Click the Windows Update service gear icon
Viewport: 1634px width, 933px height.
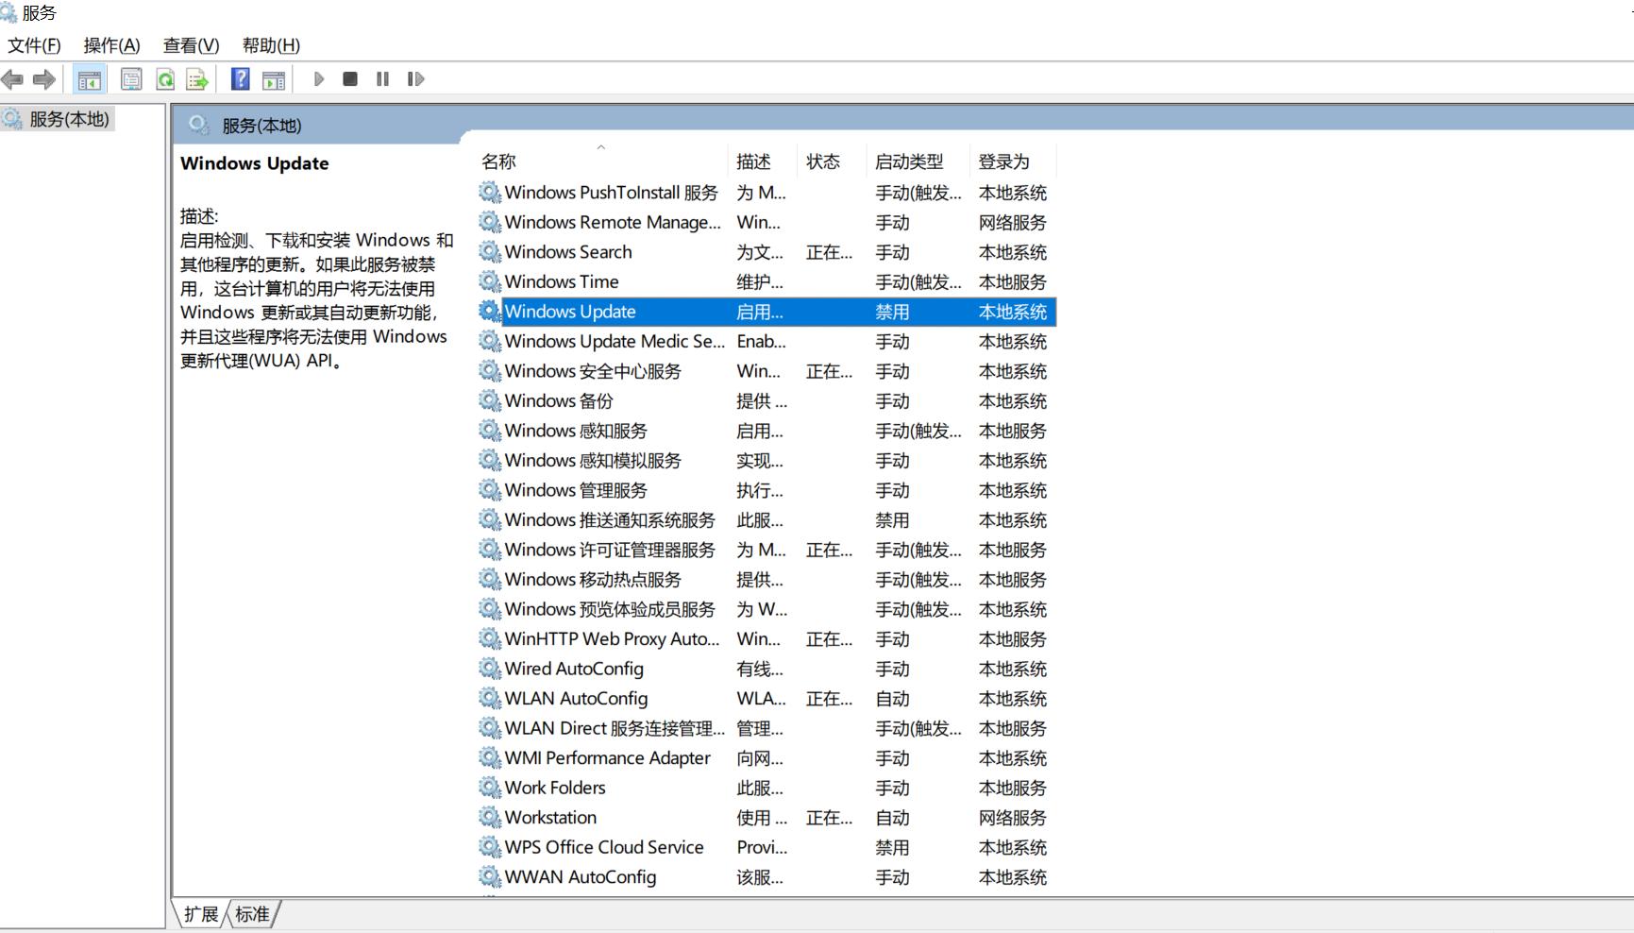pyautogui.click(x=488, y=311)
